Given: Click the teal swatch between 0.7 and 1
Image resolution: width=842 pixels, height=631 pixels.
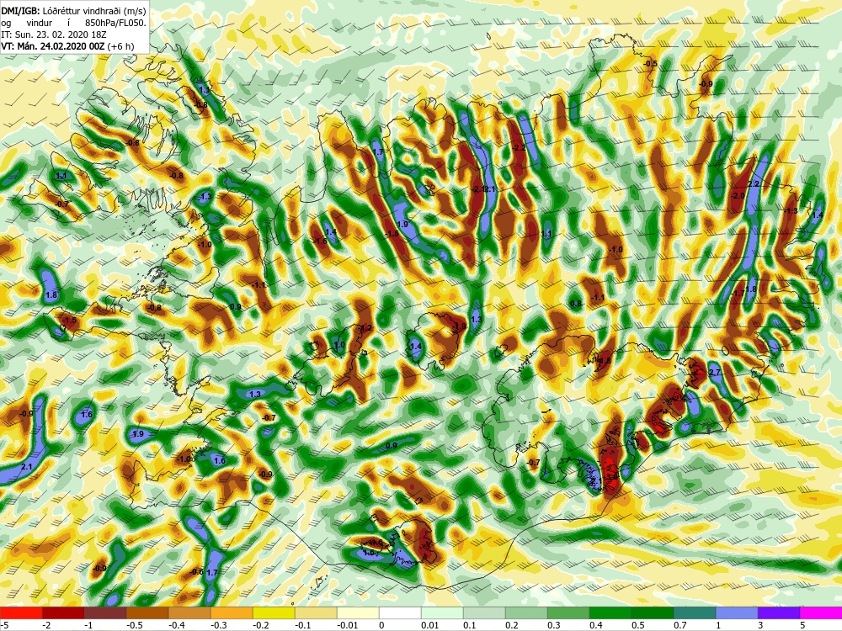Looking at the screenshot, I should [x=695, y=612].
